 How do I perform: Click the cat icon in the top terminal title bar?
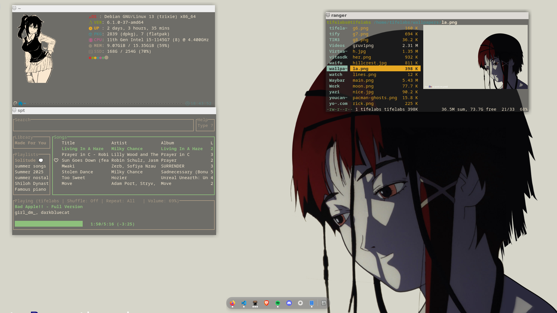click(x=14, y=8)
